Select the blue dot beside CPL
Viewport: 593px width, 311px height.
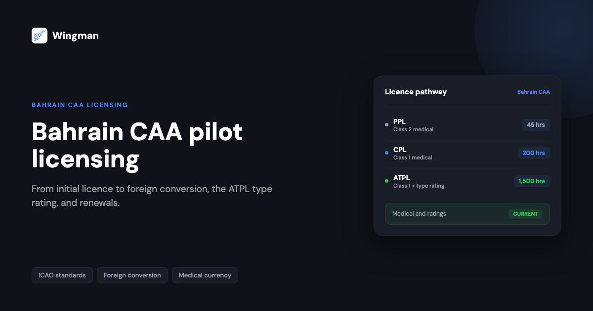(386, 153)
